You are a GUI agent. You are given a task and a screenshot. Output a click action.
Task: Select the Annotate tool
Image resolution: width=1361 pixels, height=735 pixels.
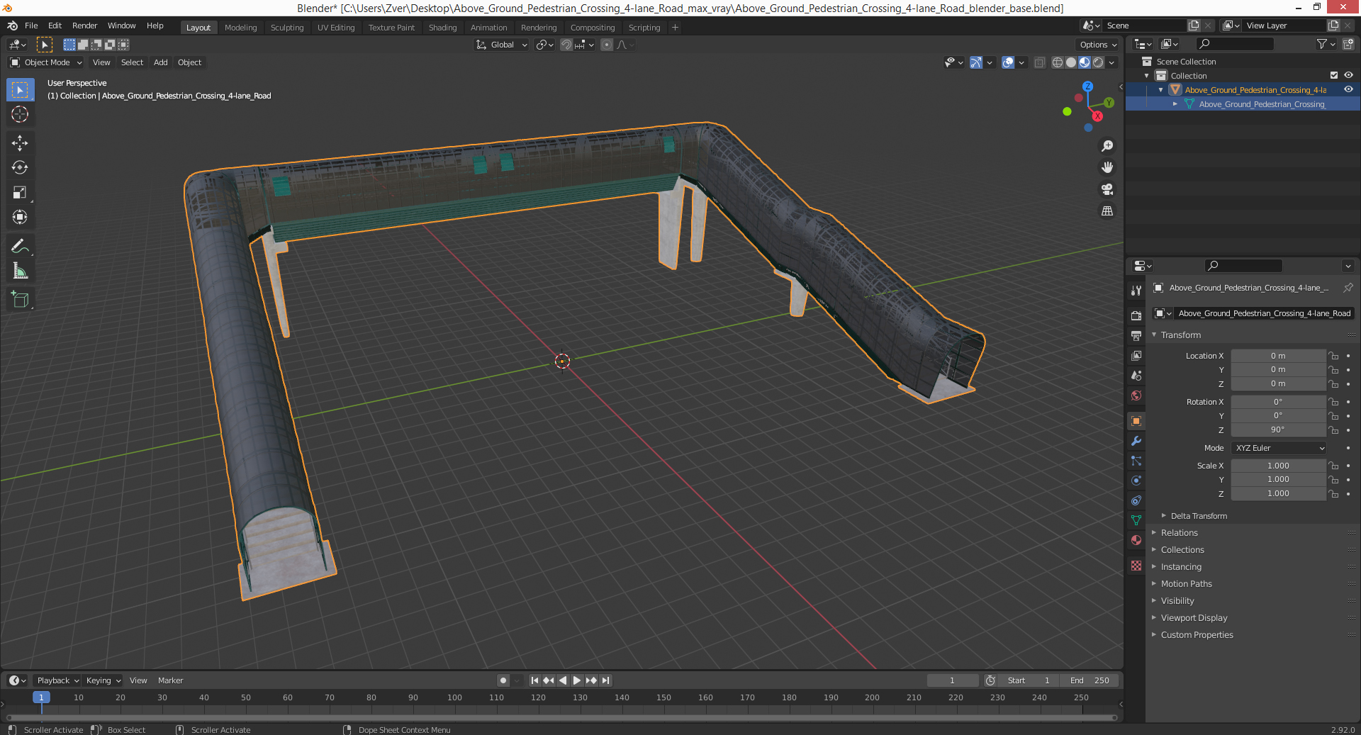click(x=20, y=247)
